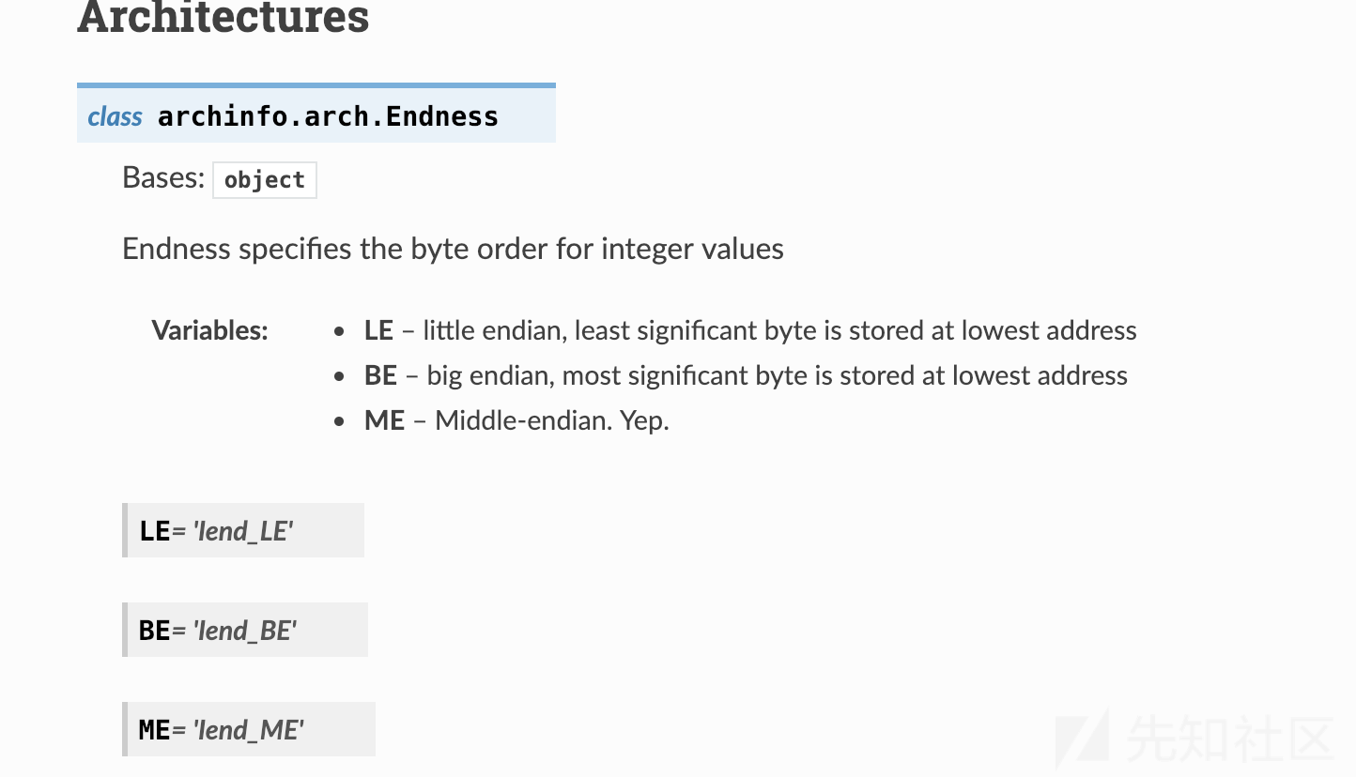Image resolution: width=1356 pixels, height=777 pixels.
Task: Click the LE attribute definition box
Action: tap(243, 530)
